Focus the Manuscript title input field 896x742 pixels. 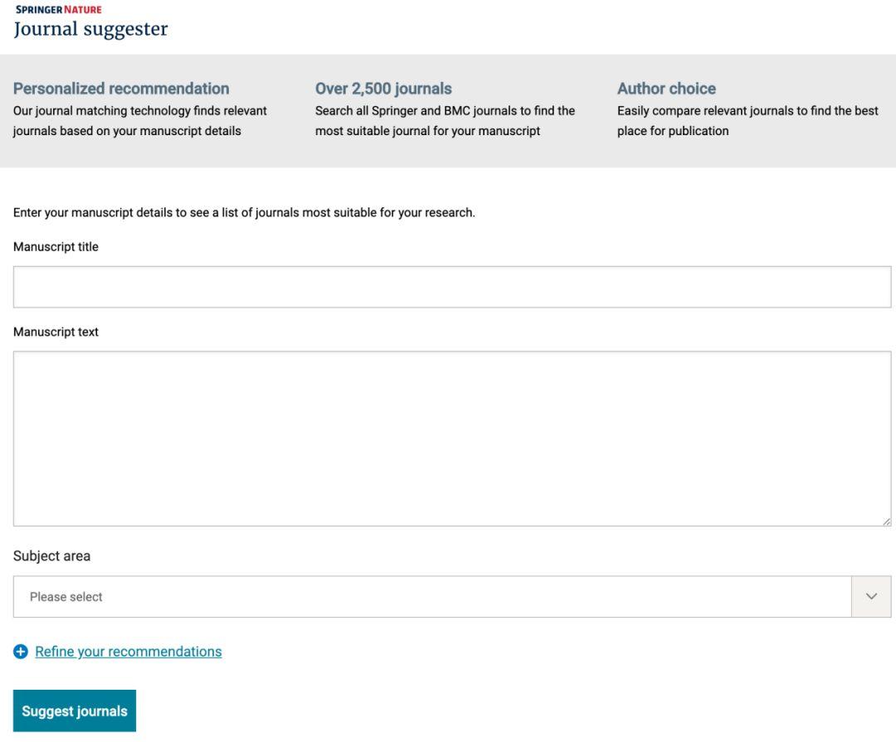[452, 287]
